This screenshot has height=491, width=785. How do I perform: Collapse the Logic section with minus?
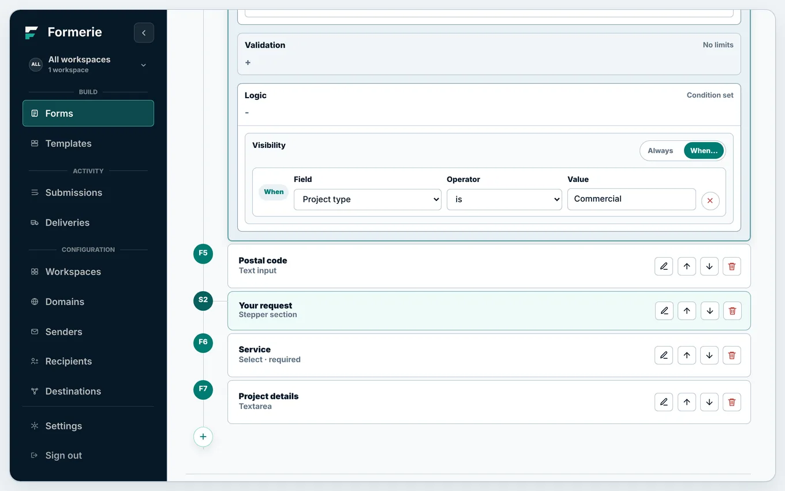(247, 113)
